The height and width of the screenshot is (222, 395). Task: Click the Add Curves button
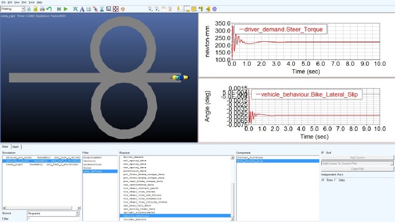[x=357, y=157]
